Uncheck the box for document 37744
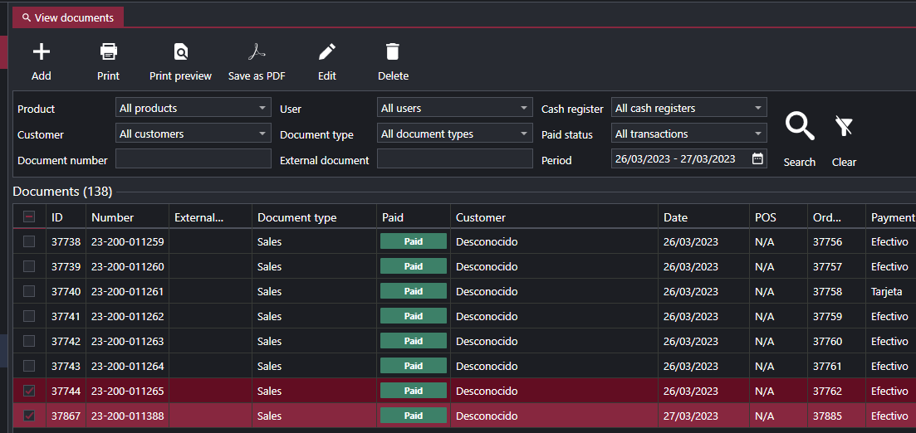 pos(29,392)
